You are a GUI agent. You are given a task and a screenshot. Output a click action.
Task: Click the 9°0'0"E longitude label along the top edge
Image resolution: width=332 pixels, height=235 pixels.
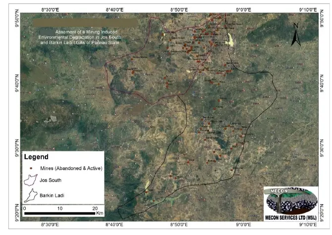tap(243, 10)
